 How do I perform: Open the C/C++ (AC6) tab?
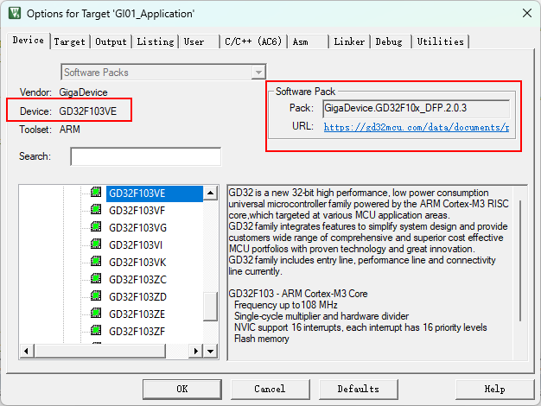click(x=253, y=41)
